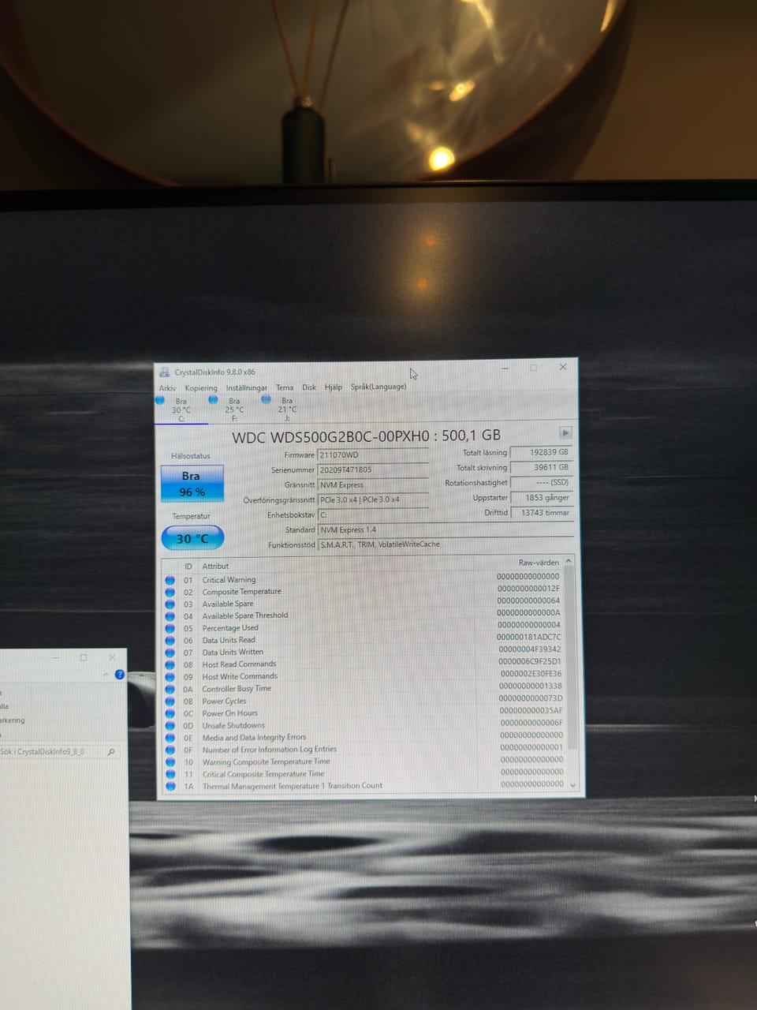Click the CrystalDiskInfo app icon in title bar
This screenshot has width=757, height=1010.
(x=164, y=372)
